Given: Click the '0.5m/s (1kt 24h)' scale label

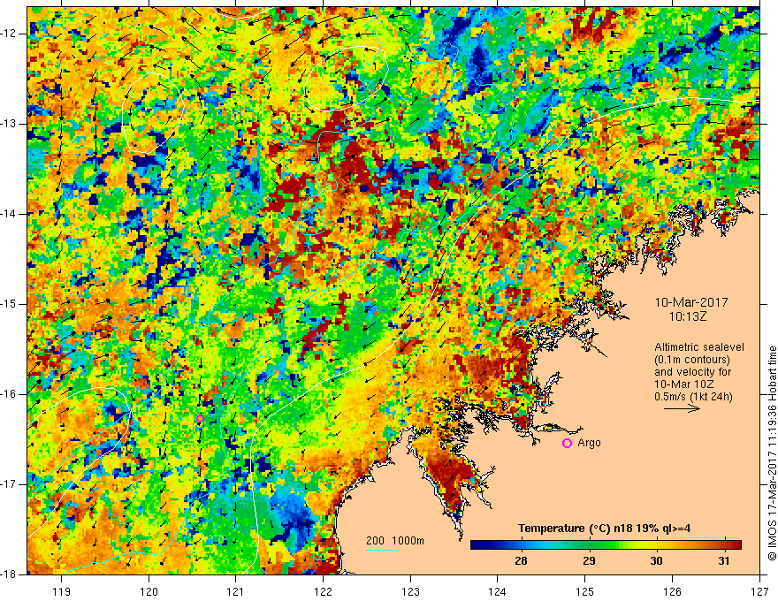Looking at the screenshot, I should pos(693,397).
